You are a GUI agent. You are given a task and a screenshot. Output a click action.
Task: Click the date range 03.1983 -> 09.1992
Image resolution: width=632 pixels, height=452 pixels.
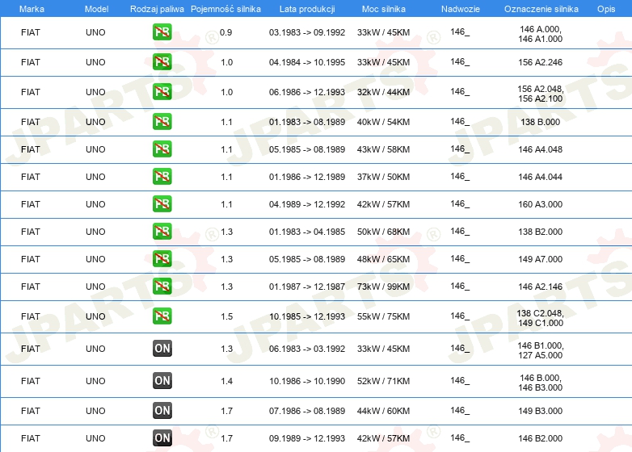307,32
